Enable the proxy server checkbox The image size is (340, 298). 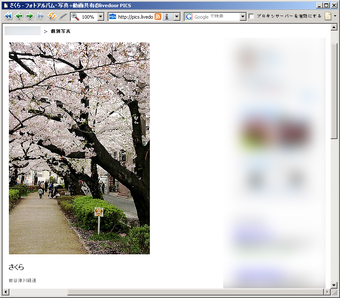pos(252,16)
